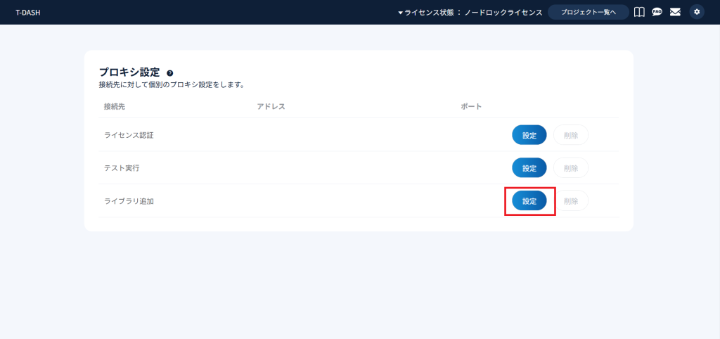Click the mail envelope contact icon
Viewport: 720px width, 339px height.
[675, 12]
